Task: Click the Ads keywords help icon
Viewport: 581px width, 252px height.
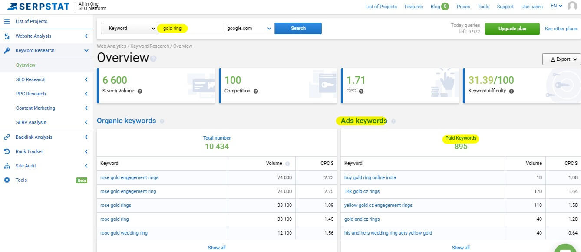Action: (393, 121)
